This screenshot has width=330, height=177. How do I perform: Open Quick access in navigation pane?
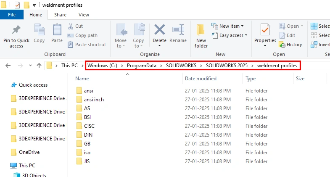click(33, 85)
